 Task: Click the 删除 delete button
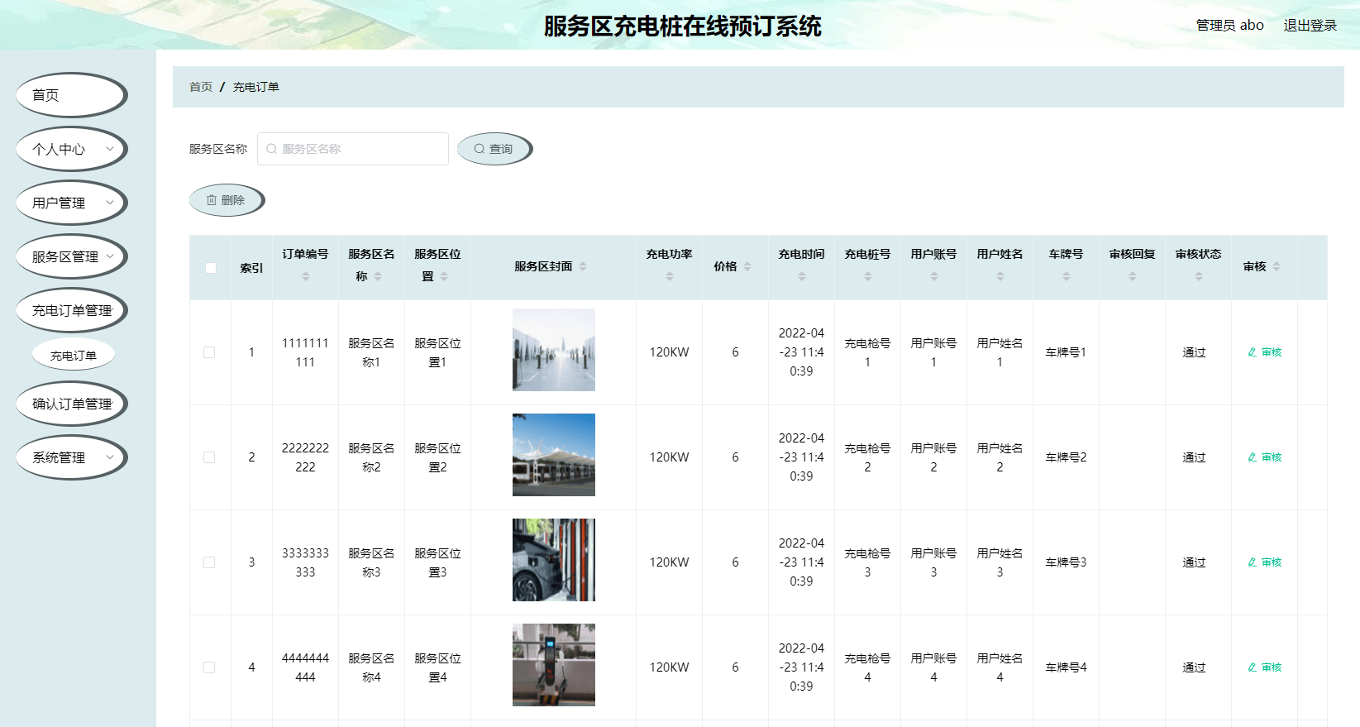226,200
